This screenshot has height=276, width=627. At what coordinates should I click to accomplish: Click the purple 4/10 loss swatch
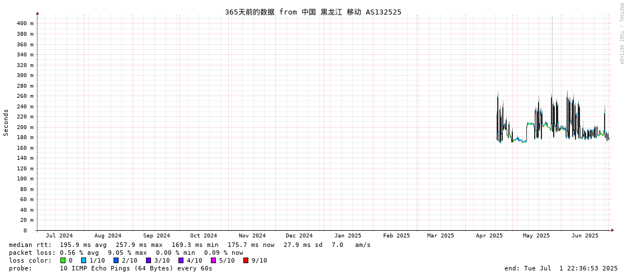[181, 260]
